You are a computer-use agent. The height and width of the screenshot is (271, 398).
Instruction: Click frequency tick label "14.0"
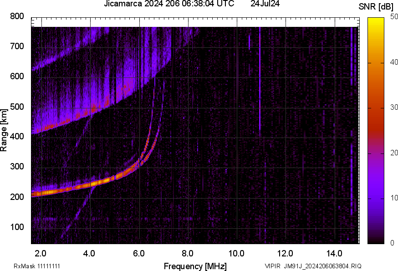pos(334,253)
